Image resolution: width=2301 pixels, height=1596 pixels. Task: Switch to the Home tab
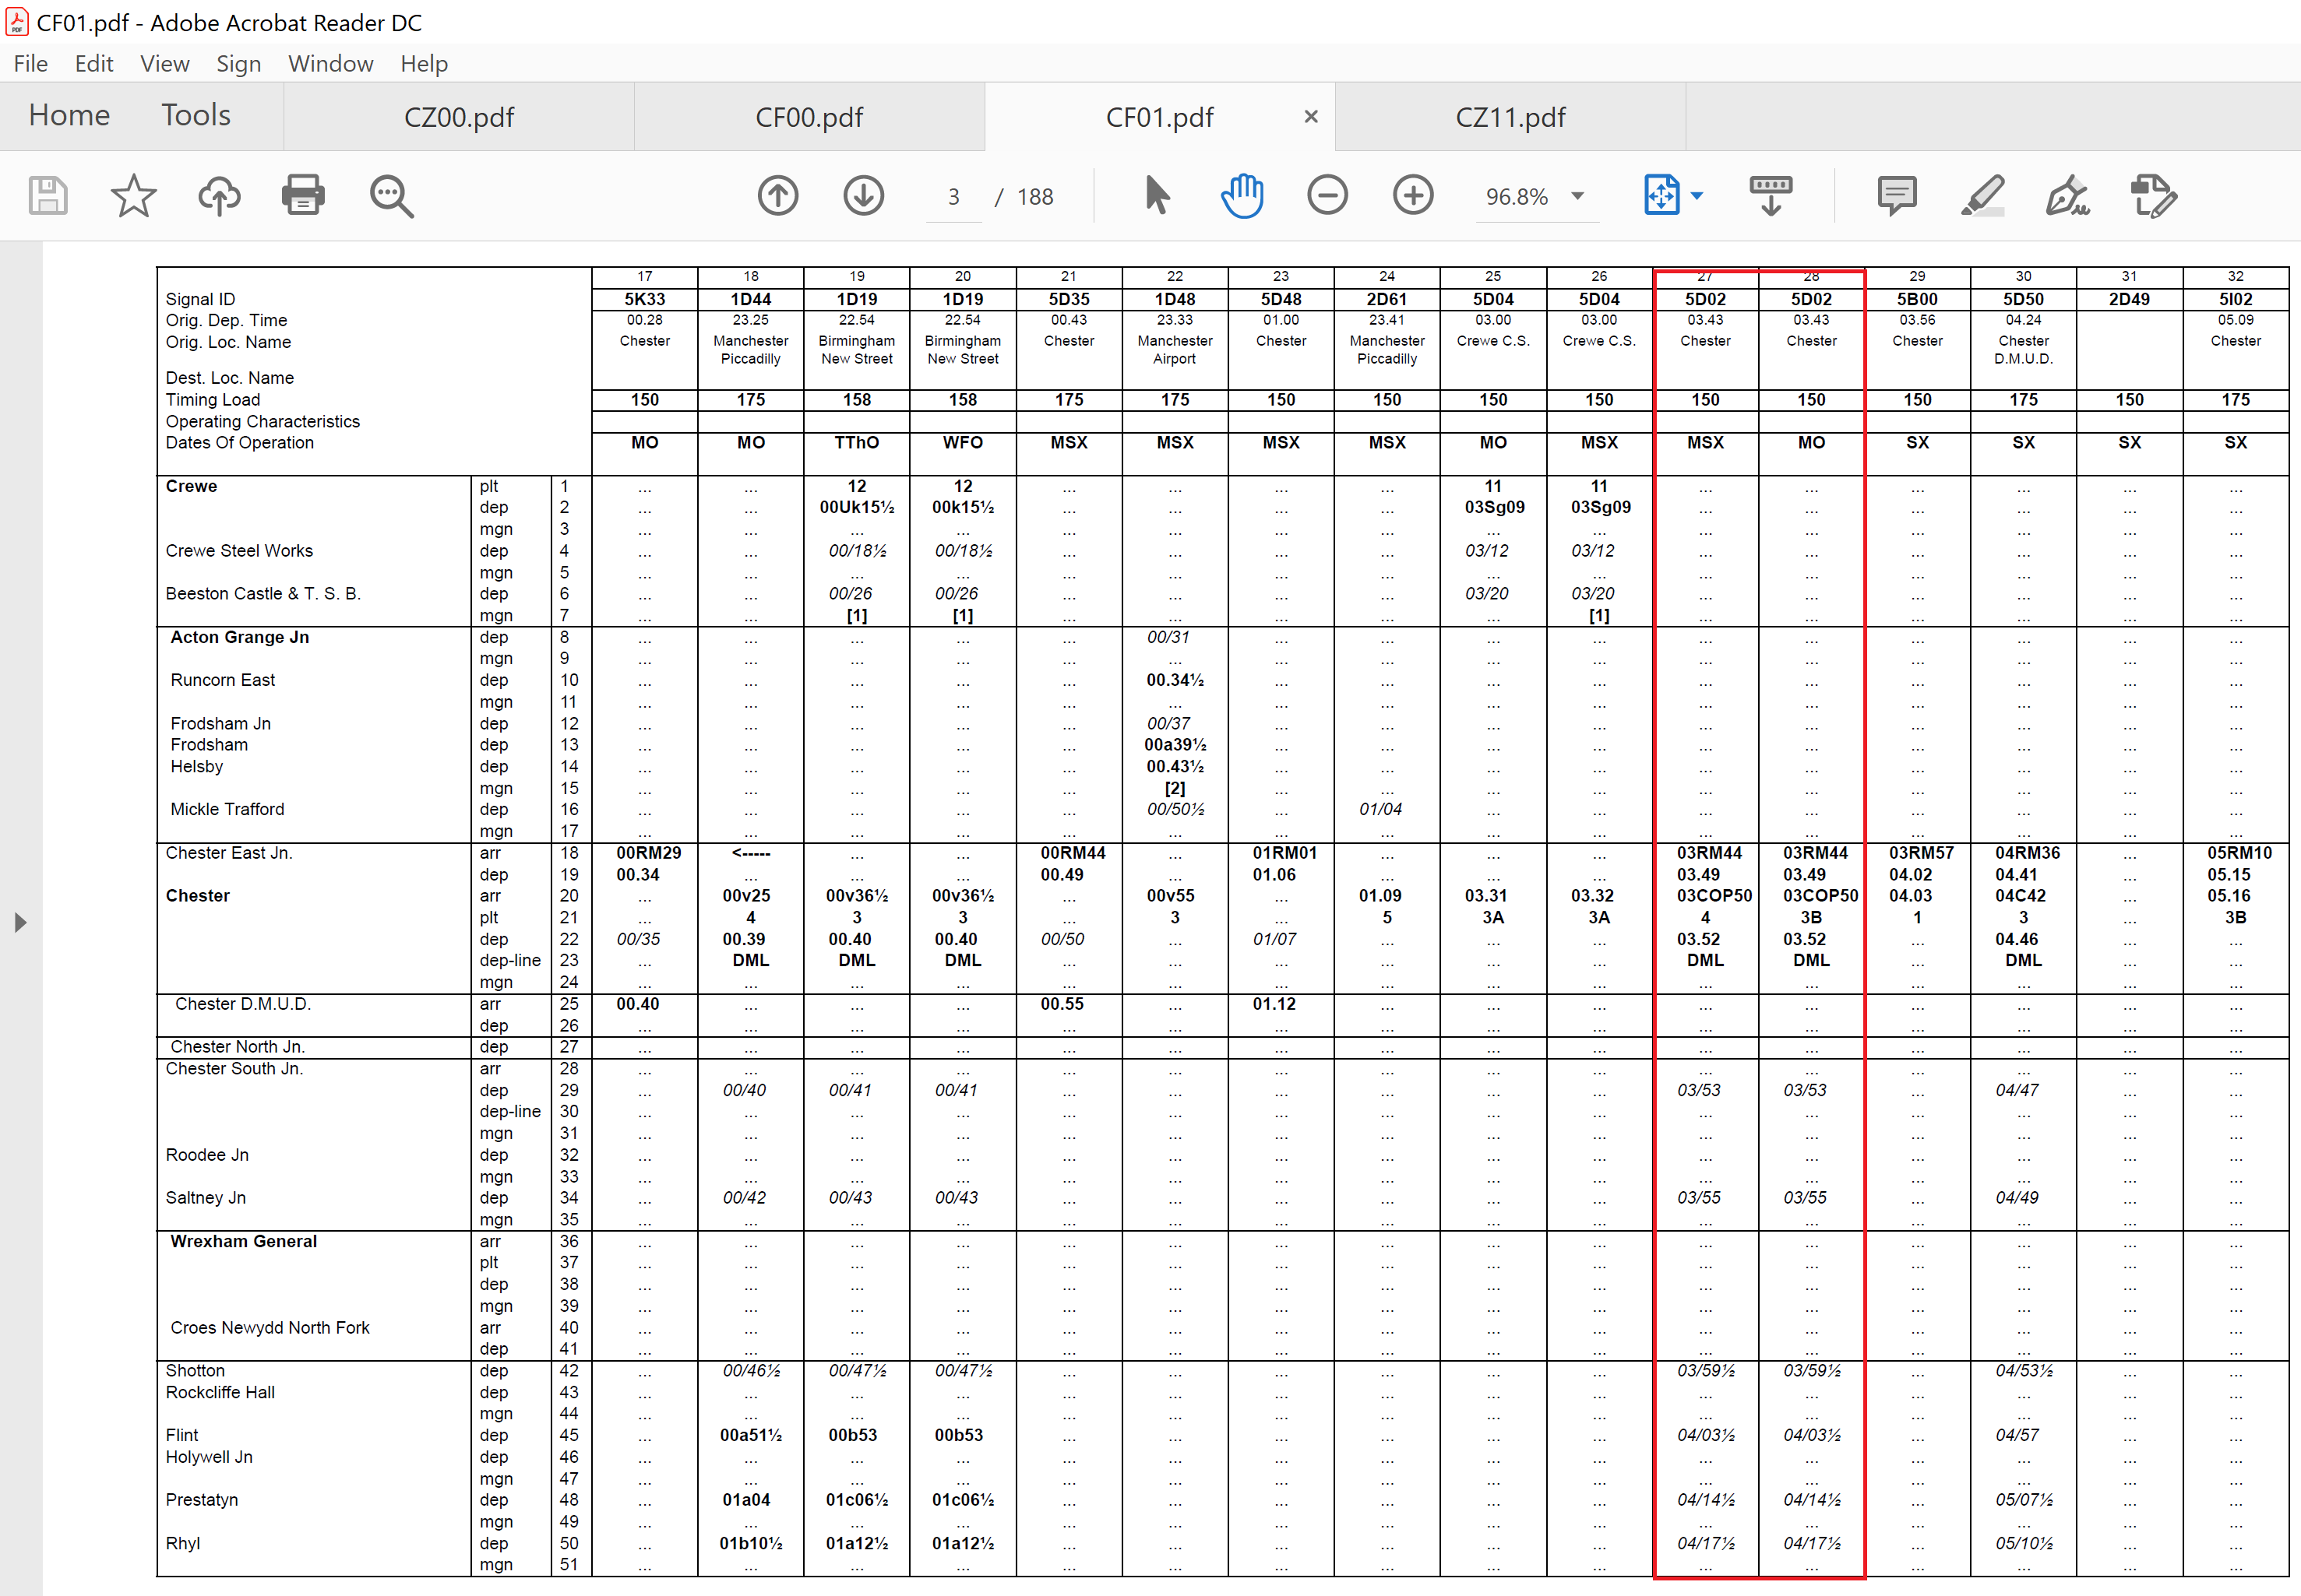tap(69, 116)
